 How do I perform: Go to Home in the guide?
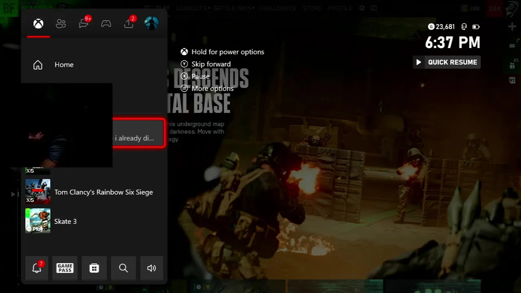(94, 65)
